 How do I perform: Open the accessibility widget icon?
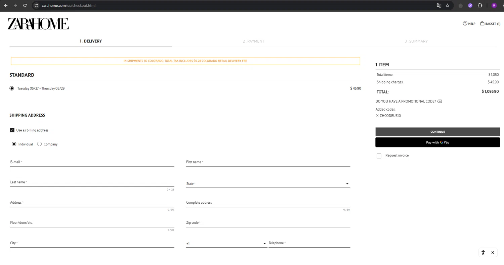(x=483, y=253)
